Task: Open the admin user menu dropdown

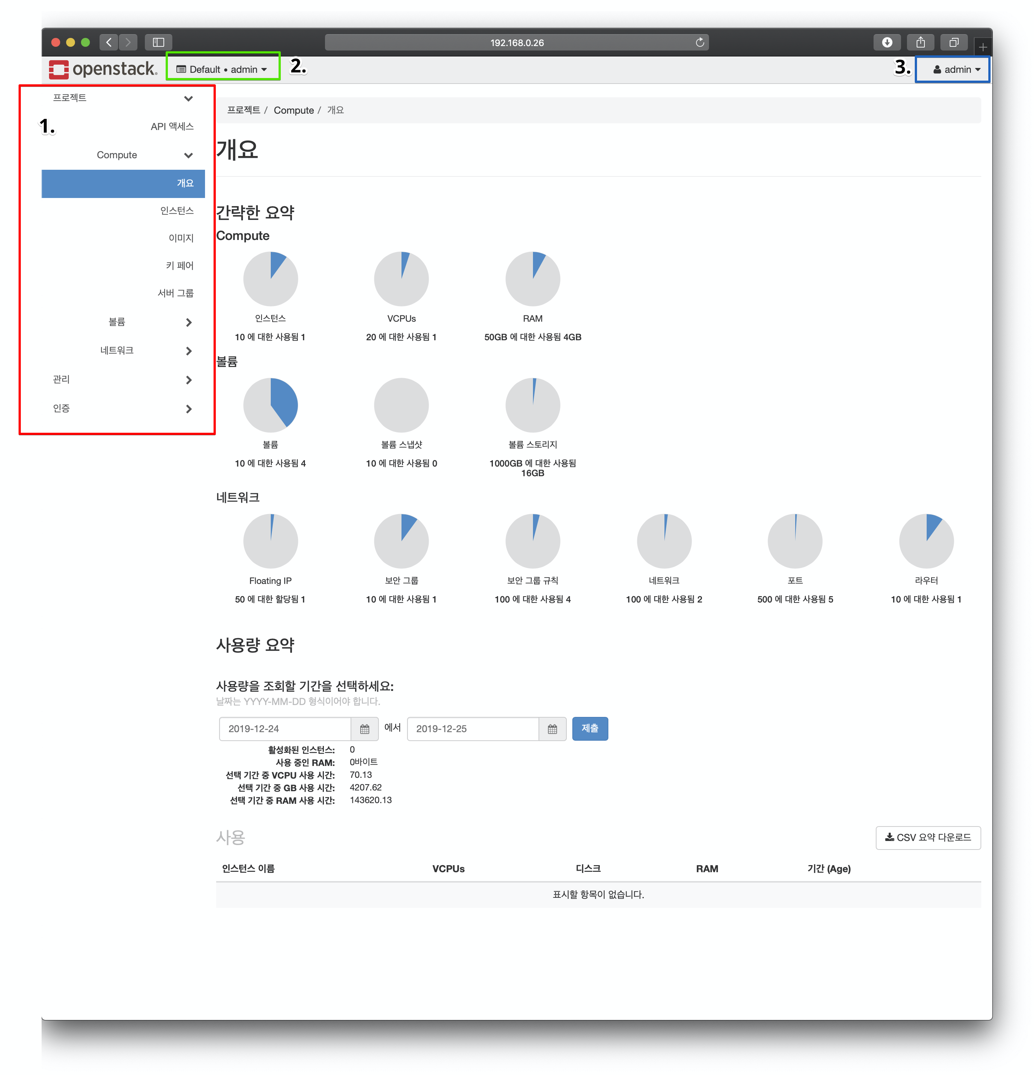Action: pos(956,70)
